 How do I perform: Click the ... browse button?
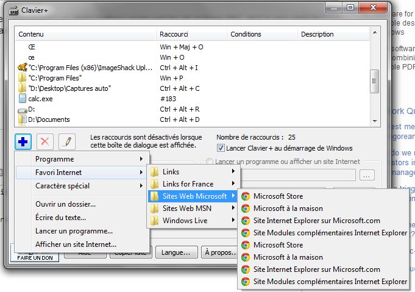(367, 175)
